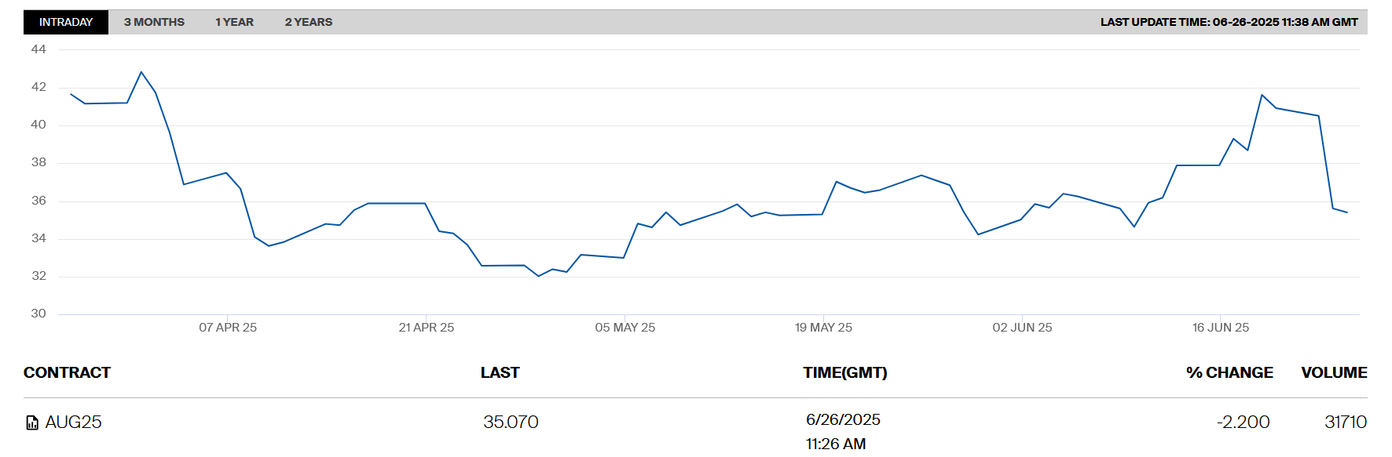Screen dimensions: 1392x457
Task: Click the volume figure 31710
Action: (x=1345, y=422)
